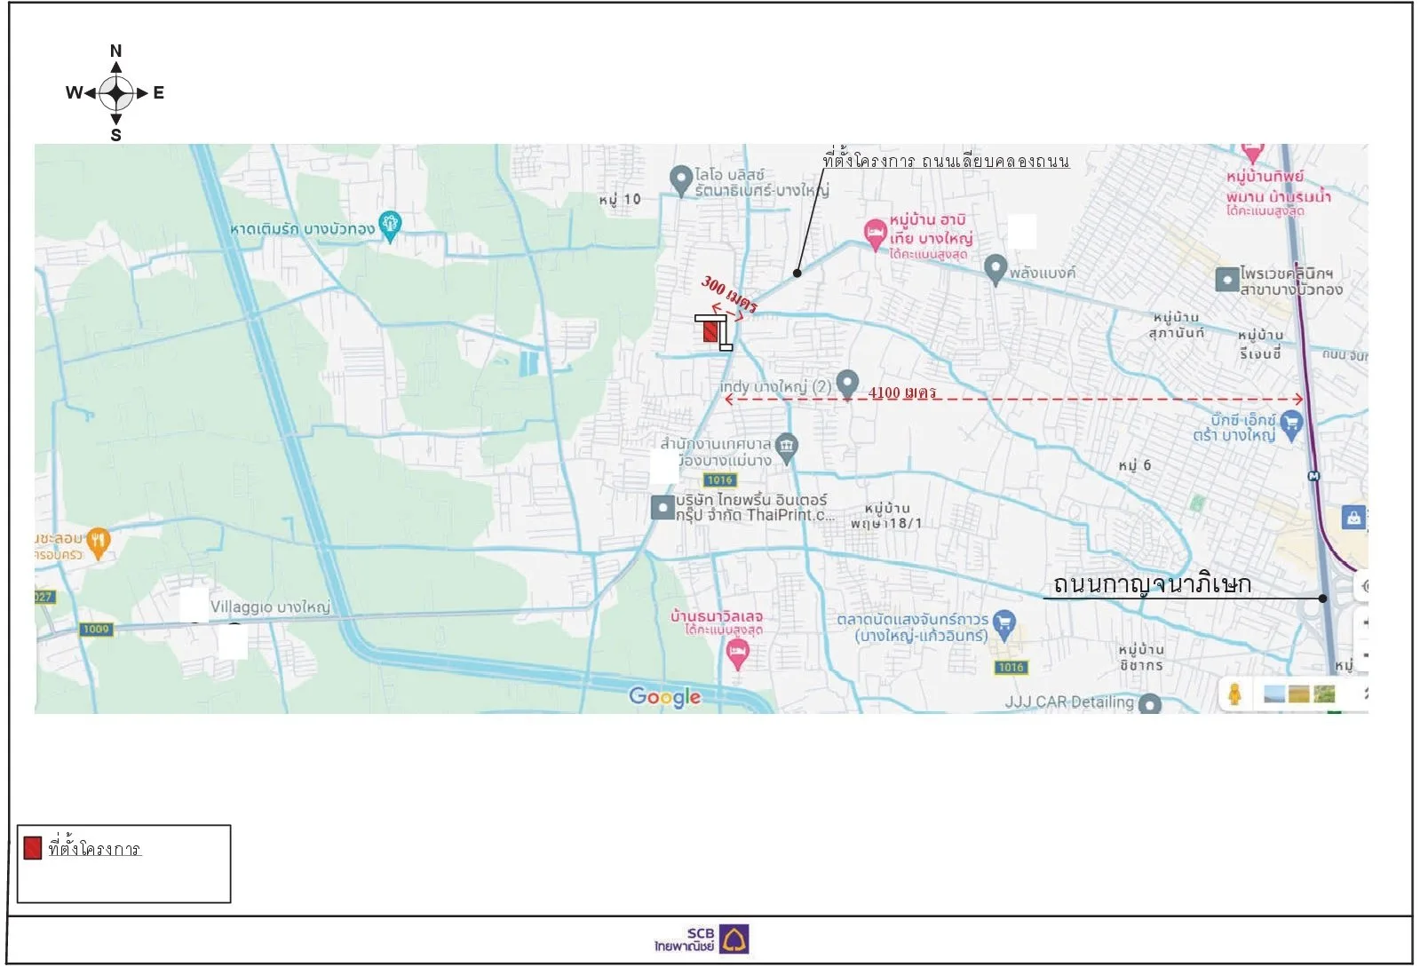
Task: Click the หมู่บ้านพฤษา18/1 village label
Action: [886, 516]
